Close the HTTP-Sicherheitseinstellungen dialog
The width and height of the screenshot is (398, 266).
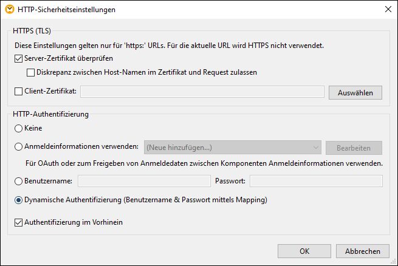pyautogui.click(x=388, y=10)
